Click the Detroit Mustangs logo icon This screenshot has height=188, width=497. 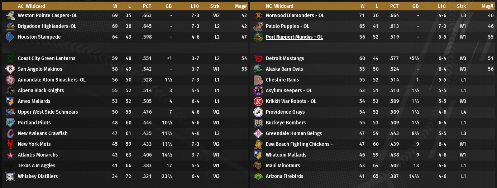click(x=258, y=58)
